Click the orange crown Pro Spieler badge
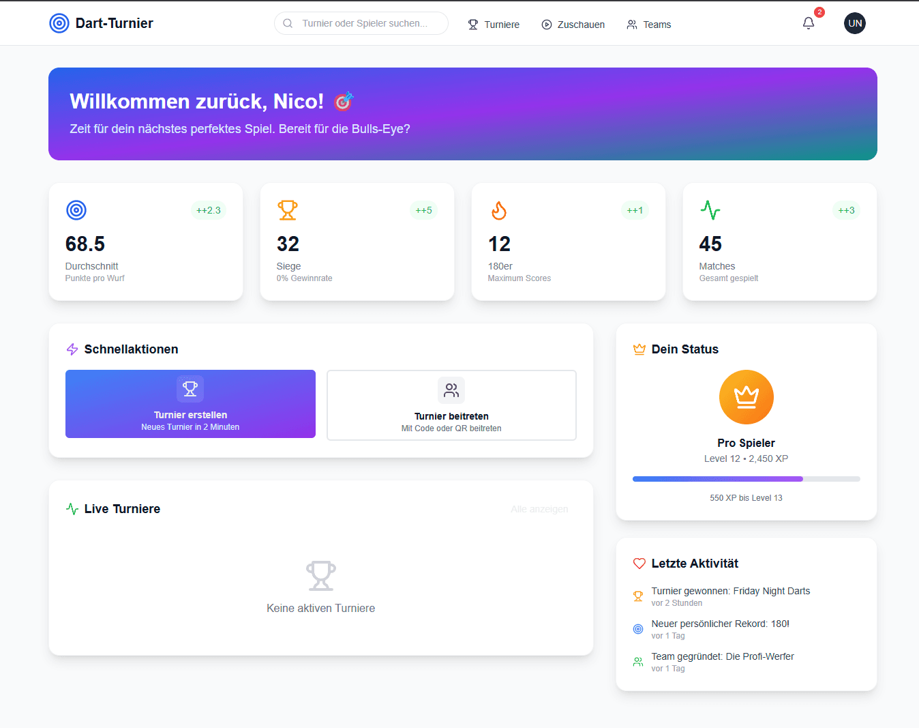Viewport: 919px width, 728px height. pyautogui.click(x=746, y=397)
